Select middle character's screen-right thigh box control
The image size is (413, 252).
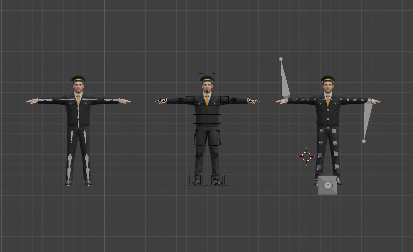click(214, 138)
